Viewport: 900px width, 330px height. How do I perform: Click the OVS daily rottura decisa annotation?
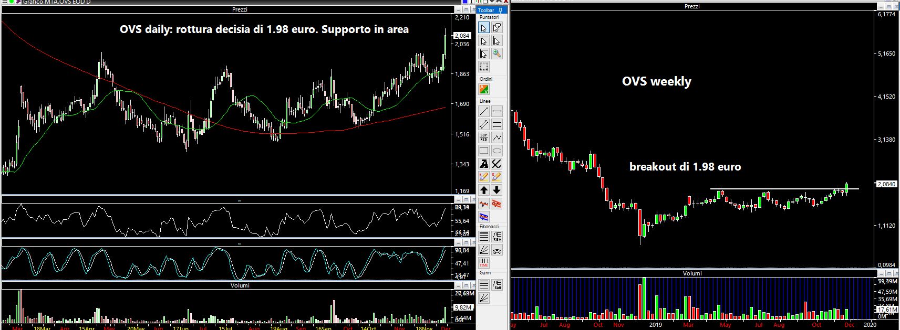tap(264, 29)
